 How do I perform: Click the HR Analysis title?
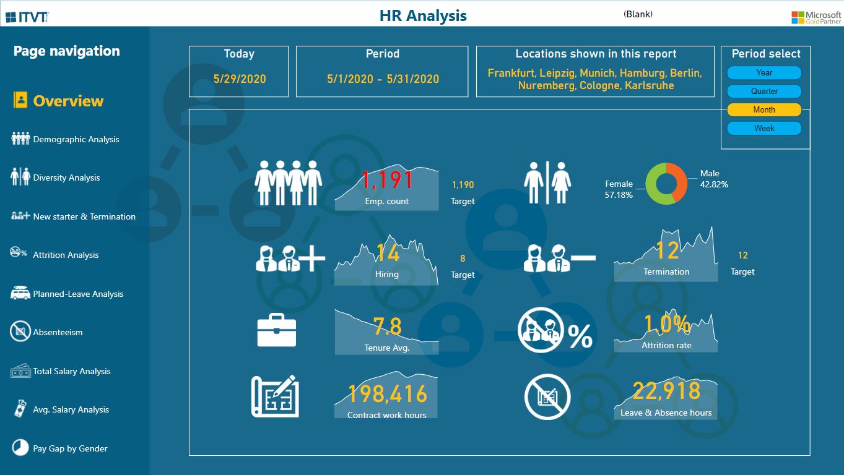[x=423, y=15]
